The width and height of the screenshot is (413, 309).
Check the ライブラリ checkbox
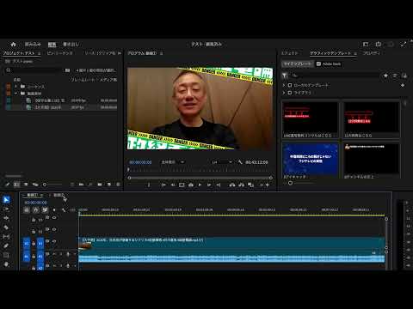[290, 93]
